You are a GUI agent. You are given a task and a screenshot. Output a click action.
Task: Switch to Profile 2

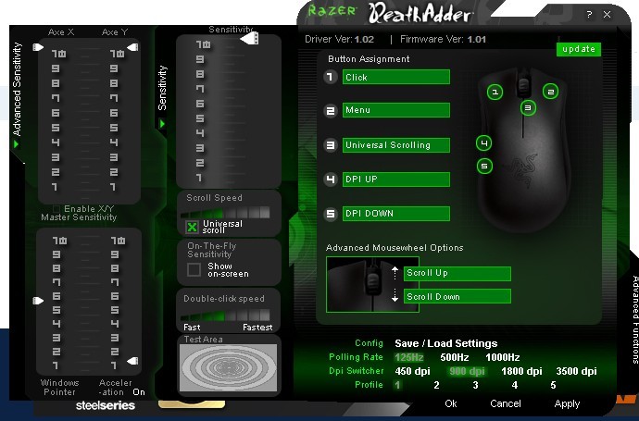[436, 385]
